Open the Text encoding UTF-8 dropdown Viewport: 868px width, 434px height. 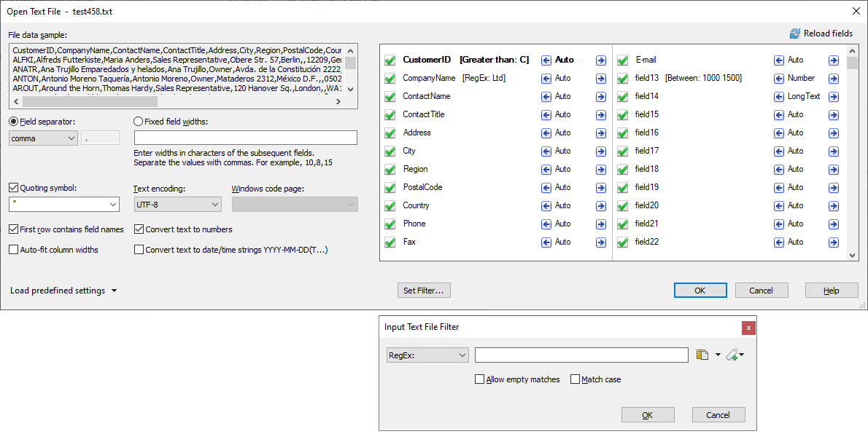click(x=177, y=205)
